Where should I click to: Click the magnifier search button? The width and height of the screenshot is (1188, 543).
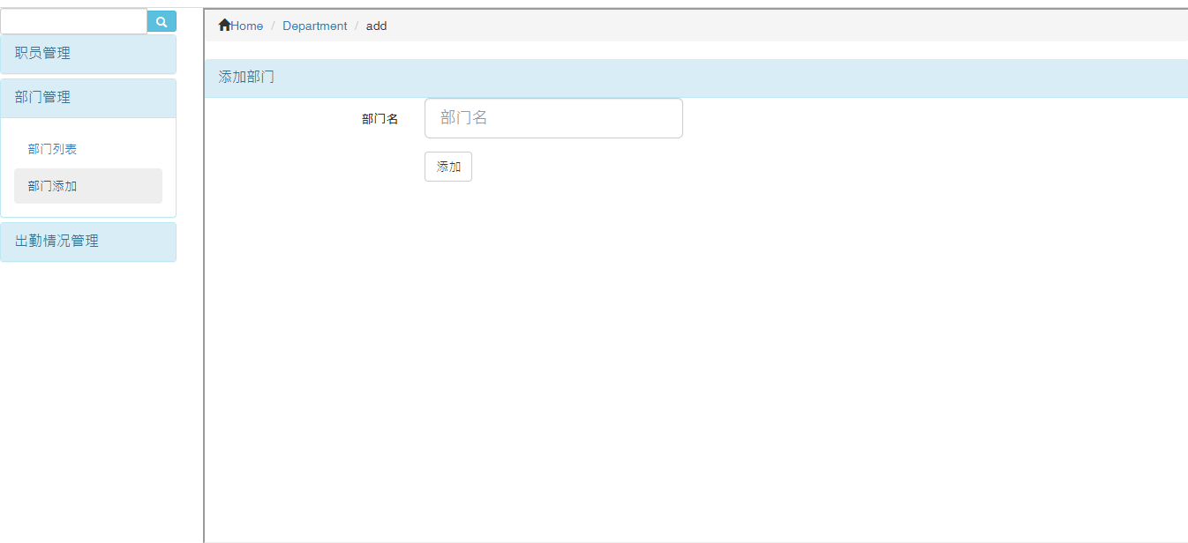tap(162, 22)
